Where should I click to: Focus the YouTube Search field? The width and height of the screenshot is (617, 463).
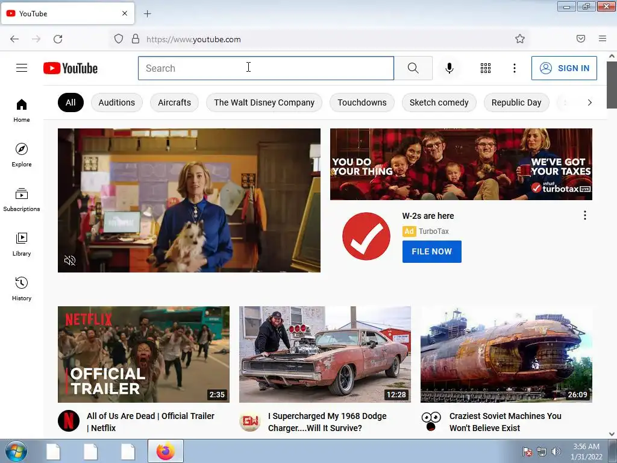click(266, 68)
